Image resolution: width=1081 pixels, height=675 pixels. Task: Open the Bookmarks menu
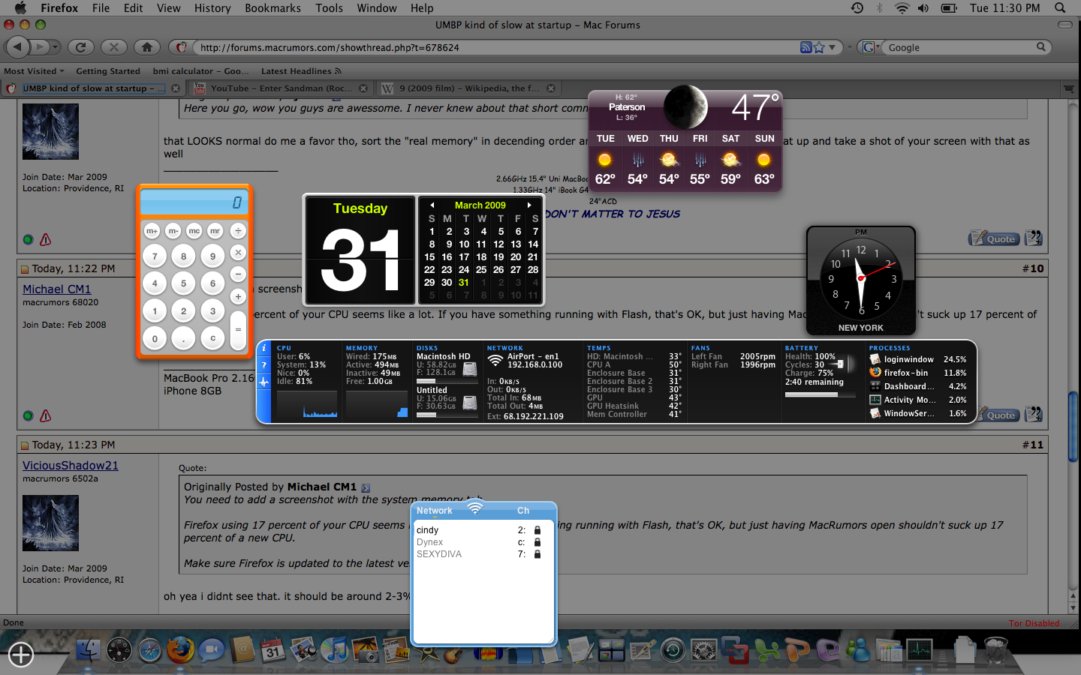click(273, 7)
